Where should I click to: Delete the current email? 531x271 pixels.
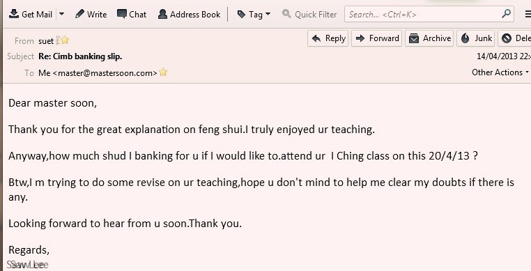click(x=515, y=38)
